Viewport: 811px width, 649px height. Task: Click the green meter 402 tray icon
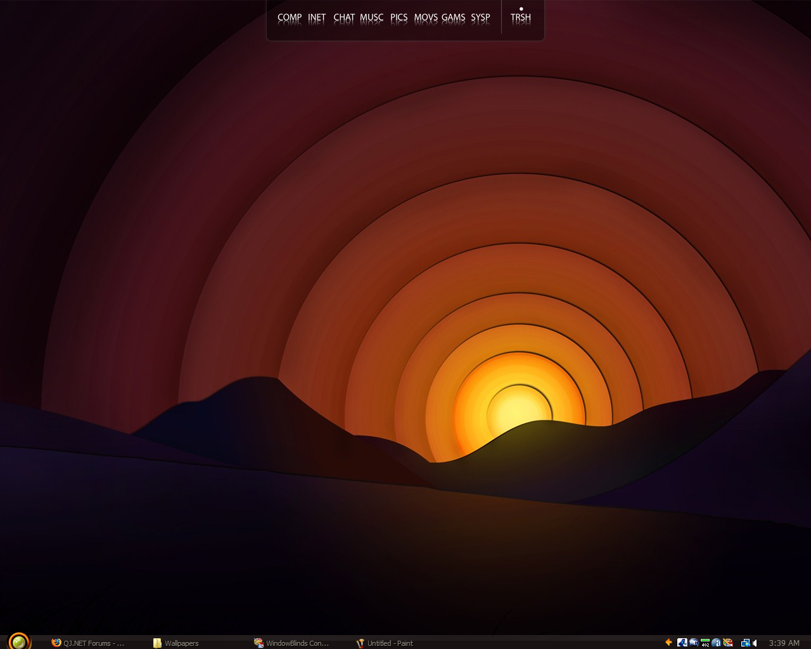705,642
